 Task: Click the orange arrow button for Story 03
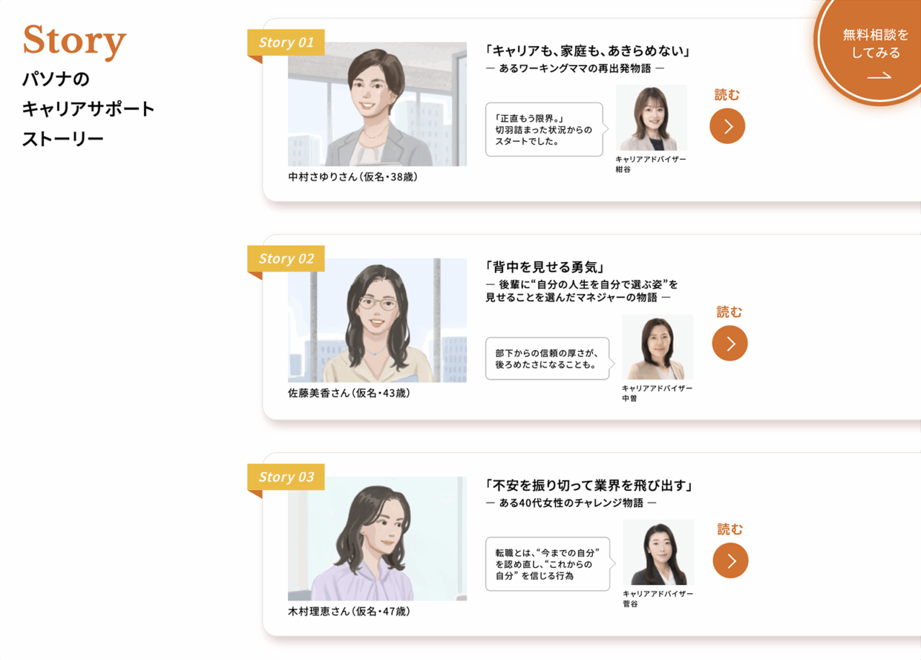point(731,561)
